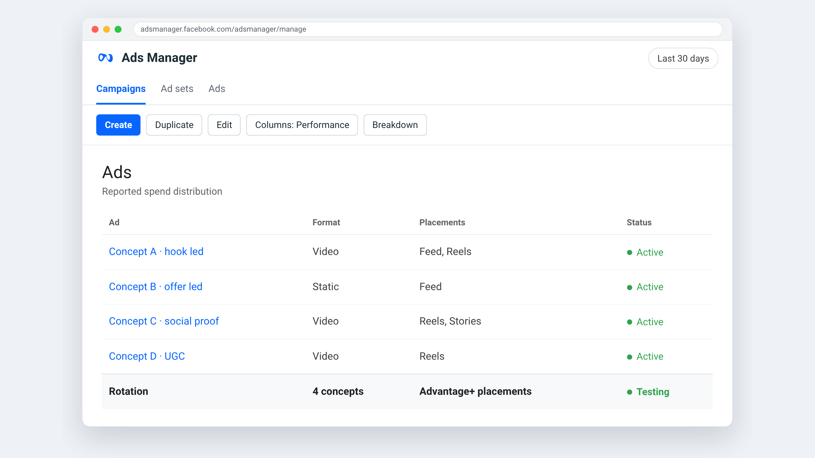
Task: Switch to the Campaigns tab
Action: 121,89
